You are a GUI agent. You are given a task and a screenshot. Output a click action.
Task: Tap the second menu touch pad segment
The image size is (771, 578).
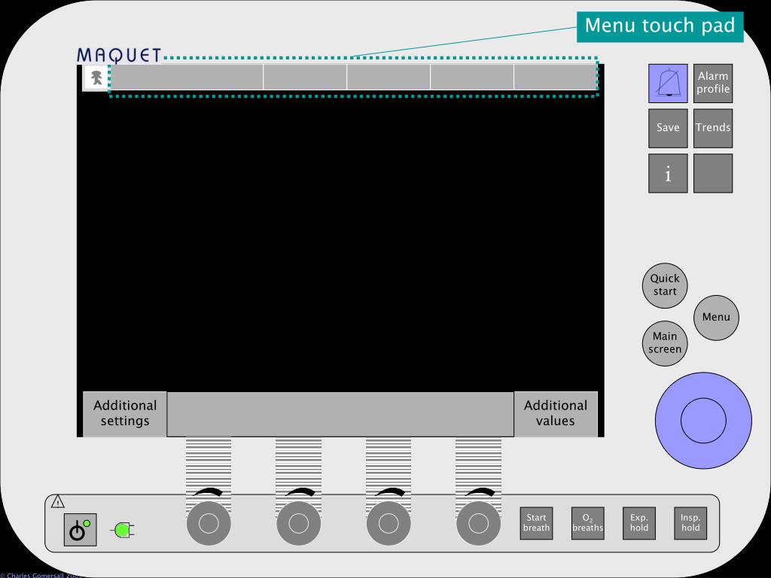coord(305,78)
